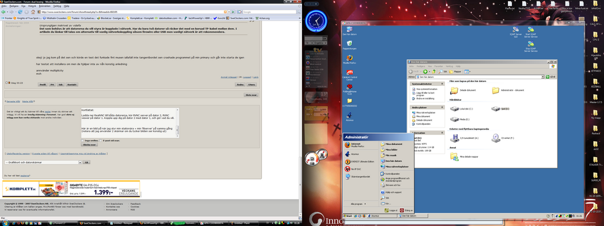Open Media (E:) drive
This screenshot has width=604, height=226.
pos(459,119)
